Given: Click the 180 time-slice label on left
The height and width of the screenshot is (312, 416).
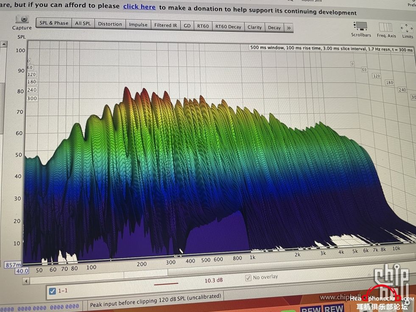Looking at the screenshot, I should point(31,82).
